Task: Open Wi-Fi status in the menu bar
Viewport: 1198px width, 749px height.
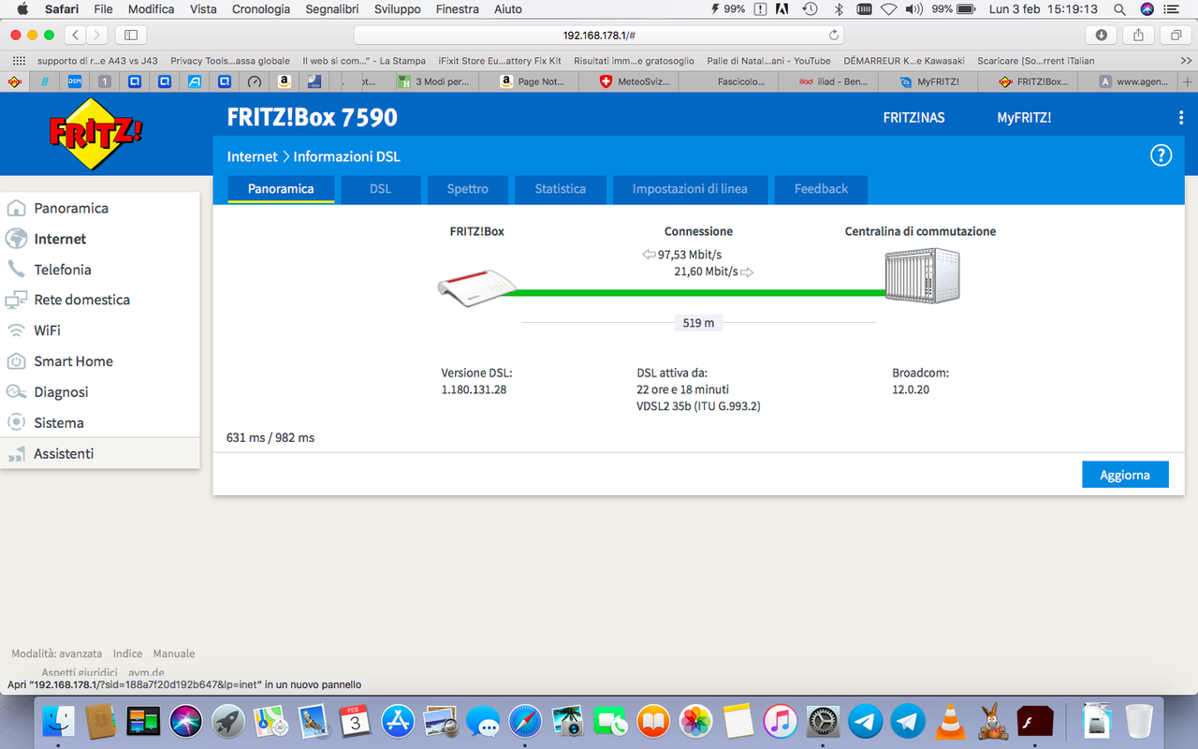Action: [x=888, y=9]
